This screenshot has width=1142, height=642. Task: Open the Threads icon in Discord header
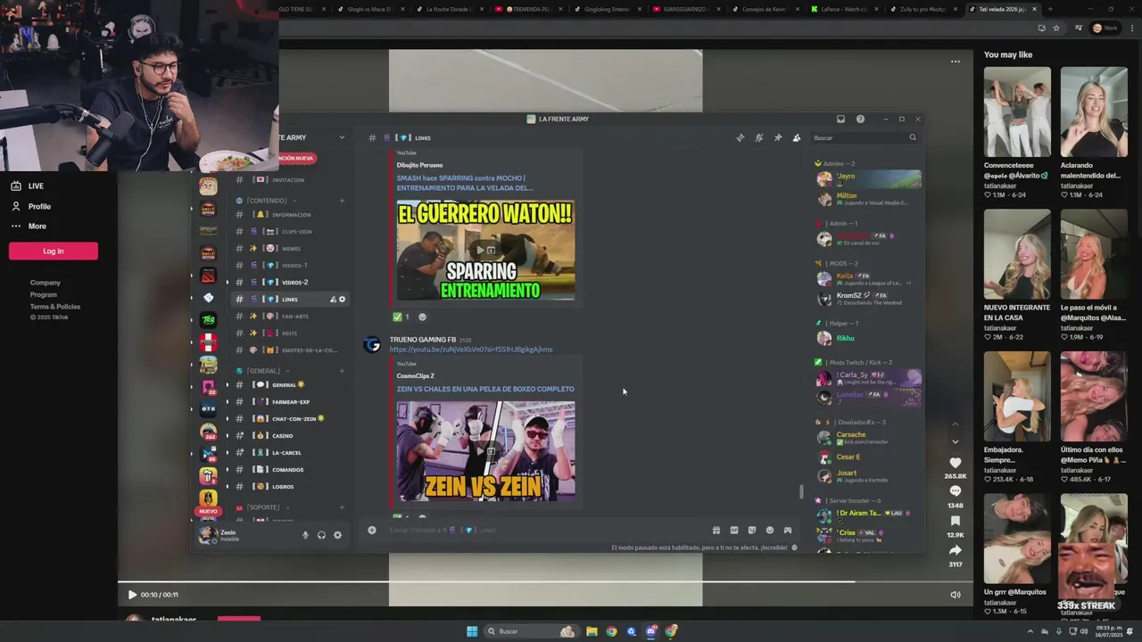click(740, 137)
